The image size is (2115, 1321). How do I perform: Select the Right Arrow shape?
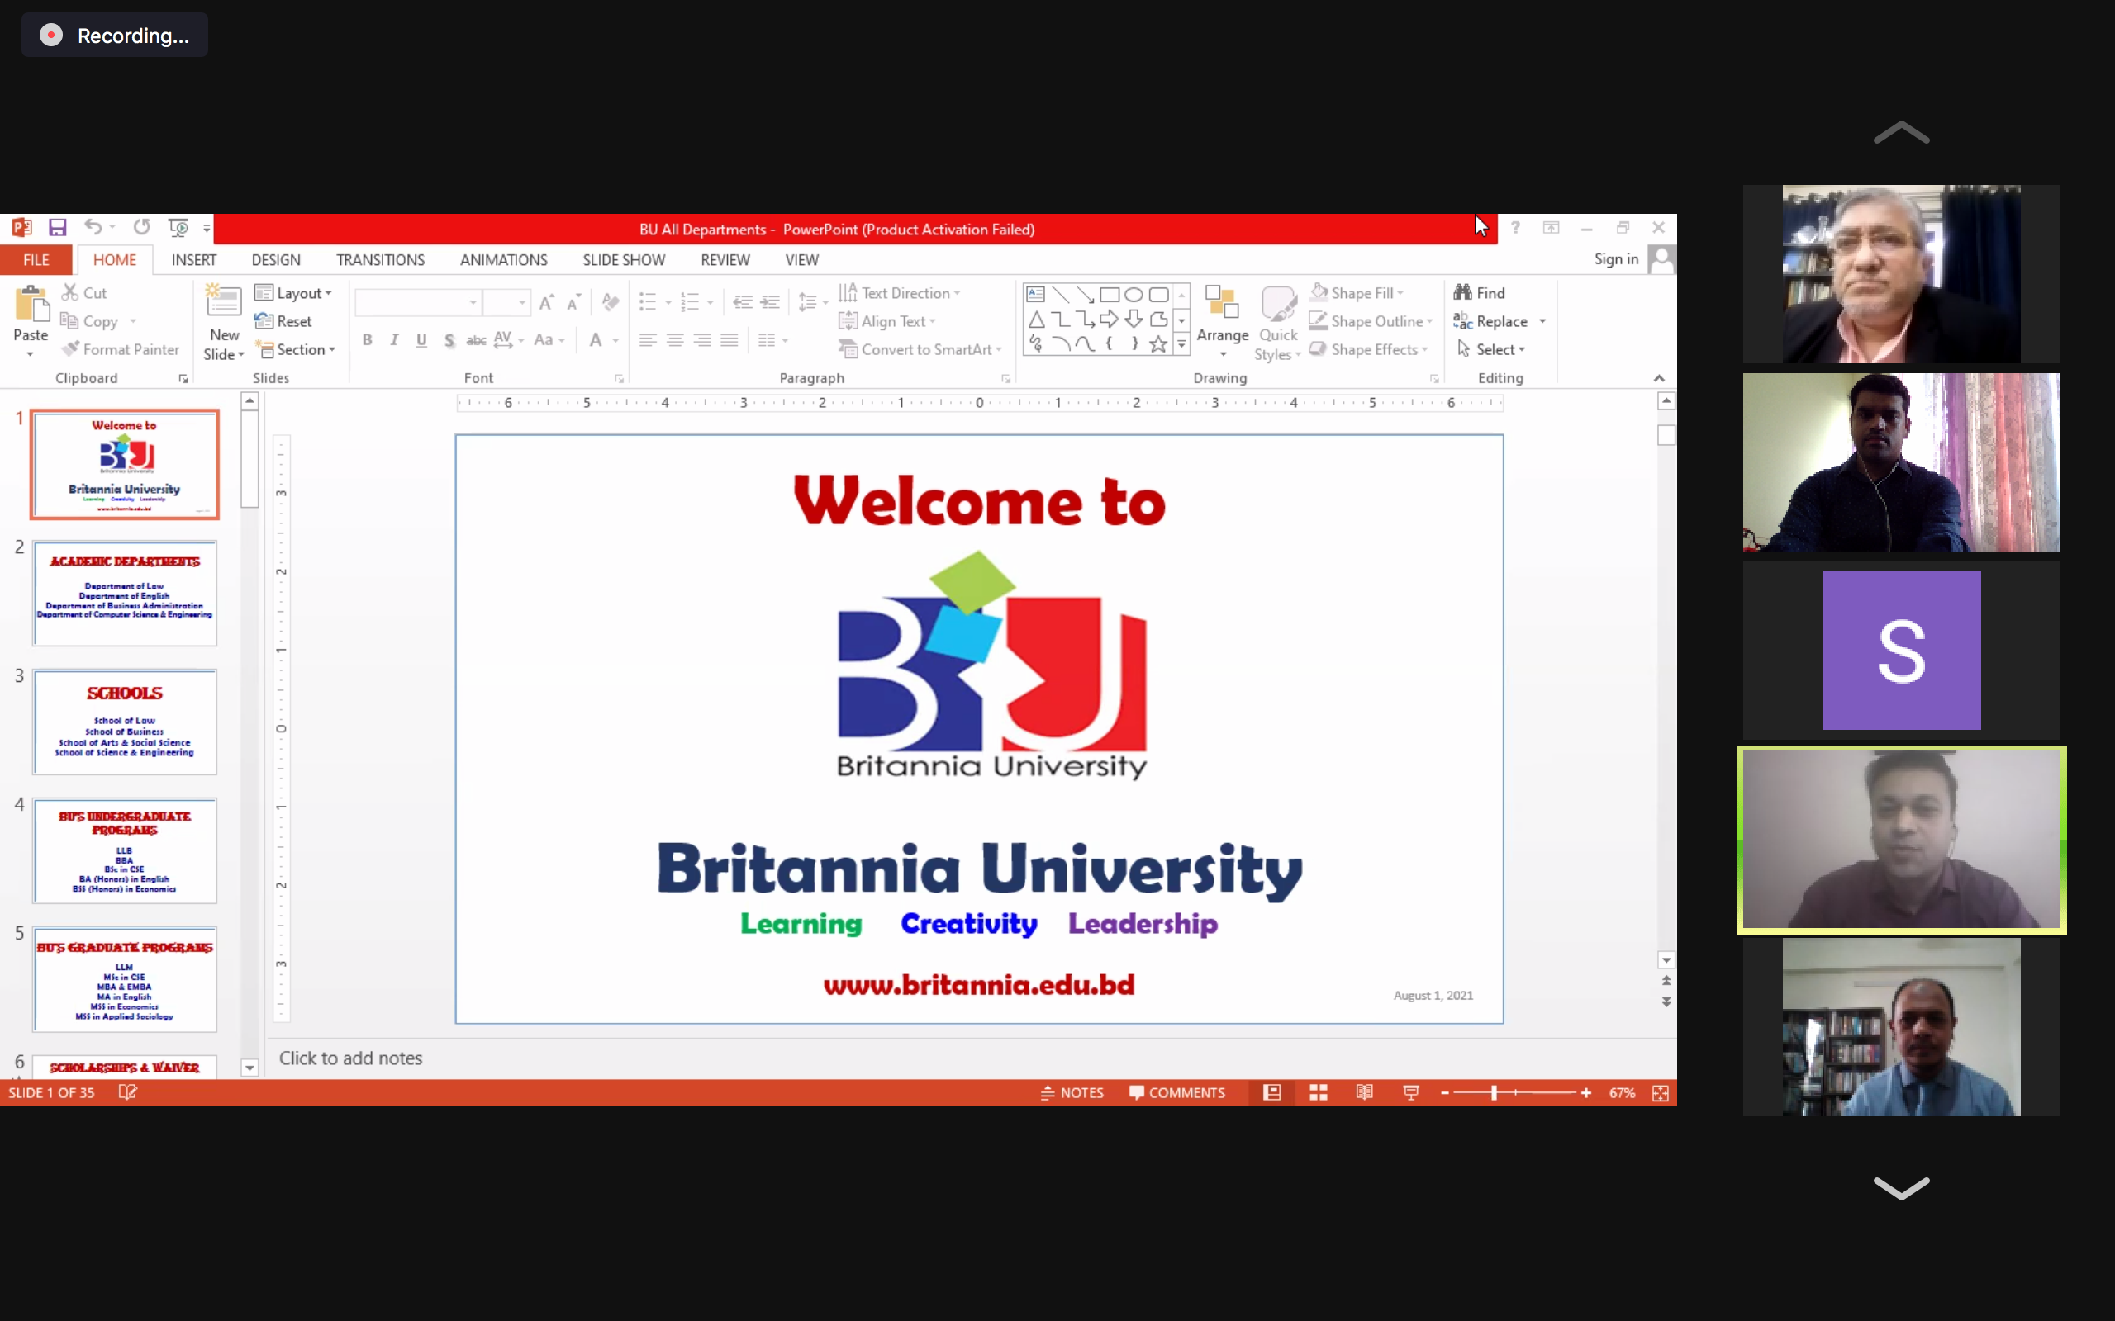(x=1109, y=319)
